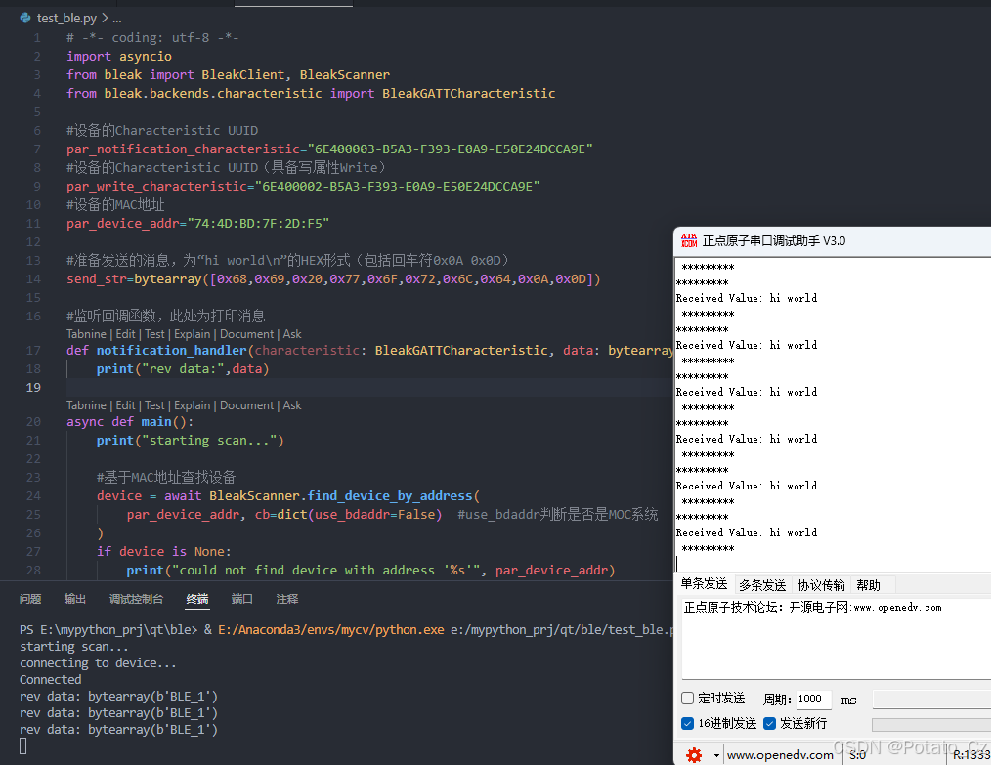Open the 端口 Ports panel

click(241, 600)
